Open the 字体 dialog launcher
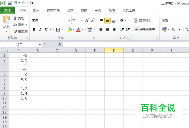The height and width of the screenshot is (128, 189). pos(94,38)
